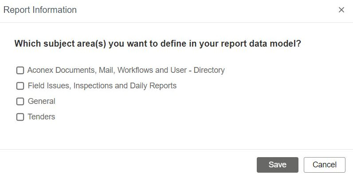Click 'Inspections' in the Field Issues label
Screen dimensions: 353x178
93,86
